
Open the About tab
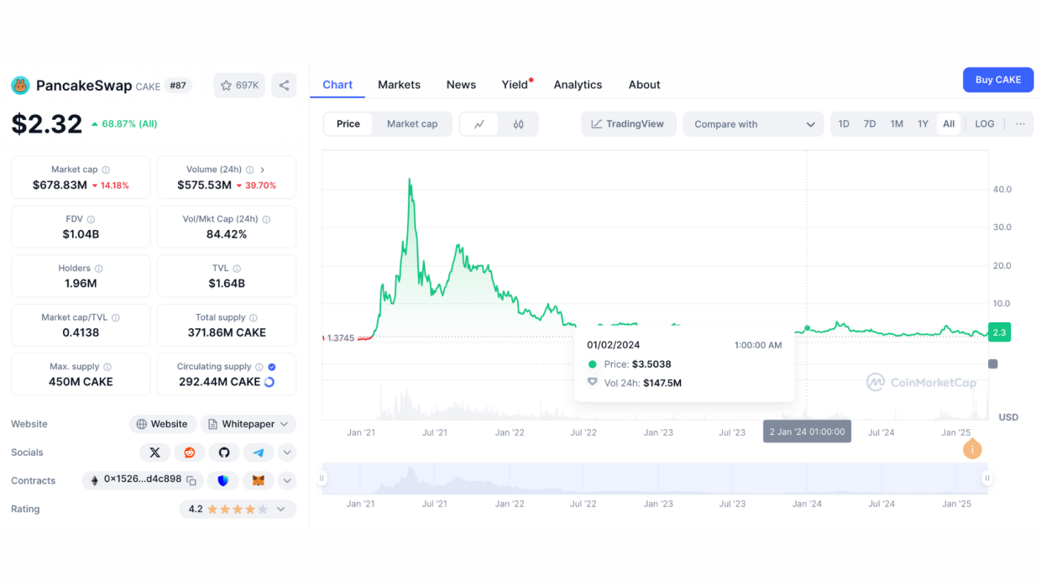[x=644, y=85]
